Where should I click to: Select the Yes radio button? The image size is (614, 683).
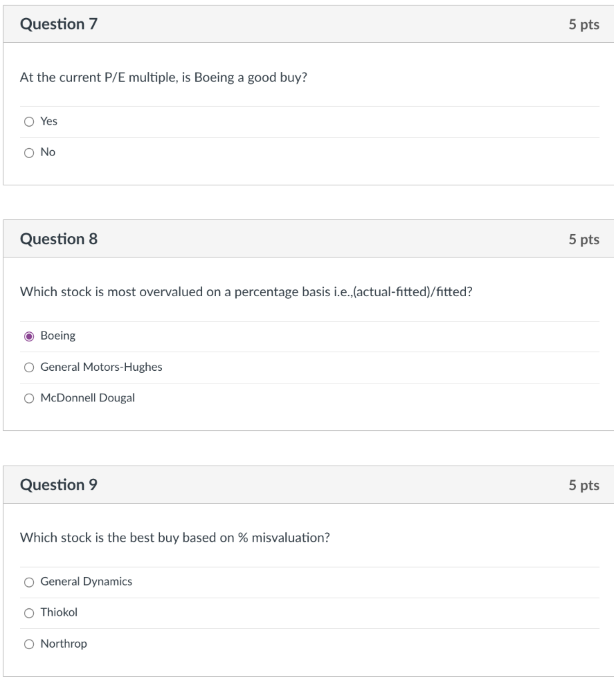tap(28, 122)
